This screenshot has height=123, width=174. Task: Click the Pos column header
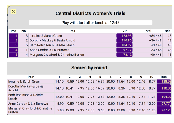[x=13, y=31]
